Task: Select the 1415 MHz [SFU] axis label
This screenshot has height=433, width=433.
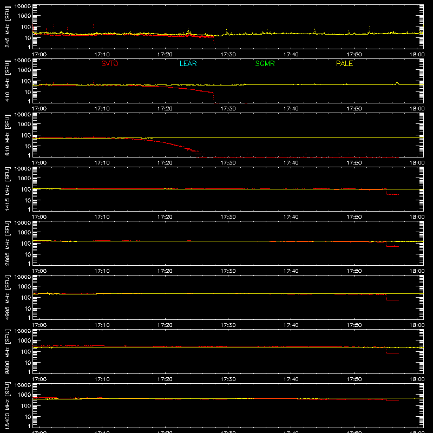Action: [x=7, y=189]
